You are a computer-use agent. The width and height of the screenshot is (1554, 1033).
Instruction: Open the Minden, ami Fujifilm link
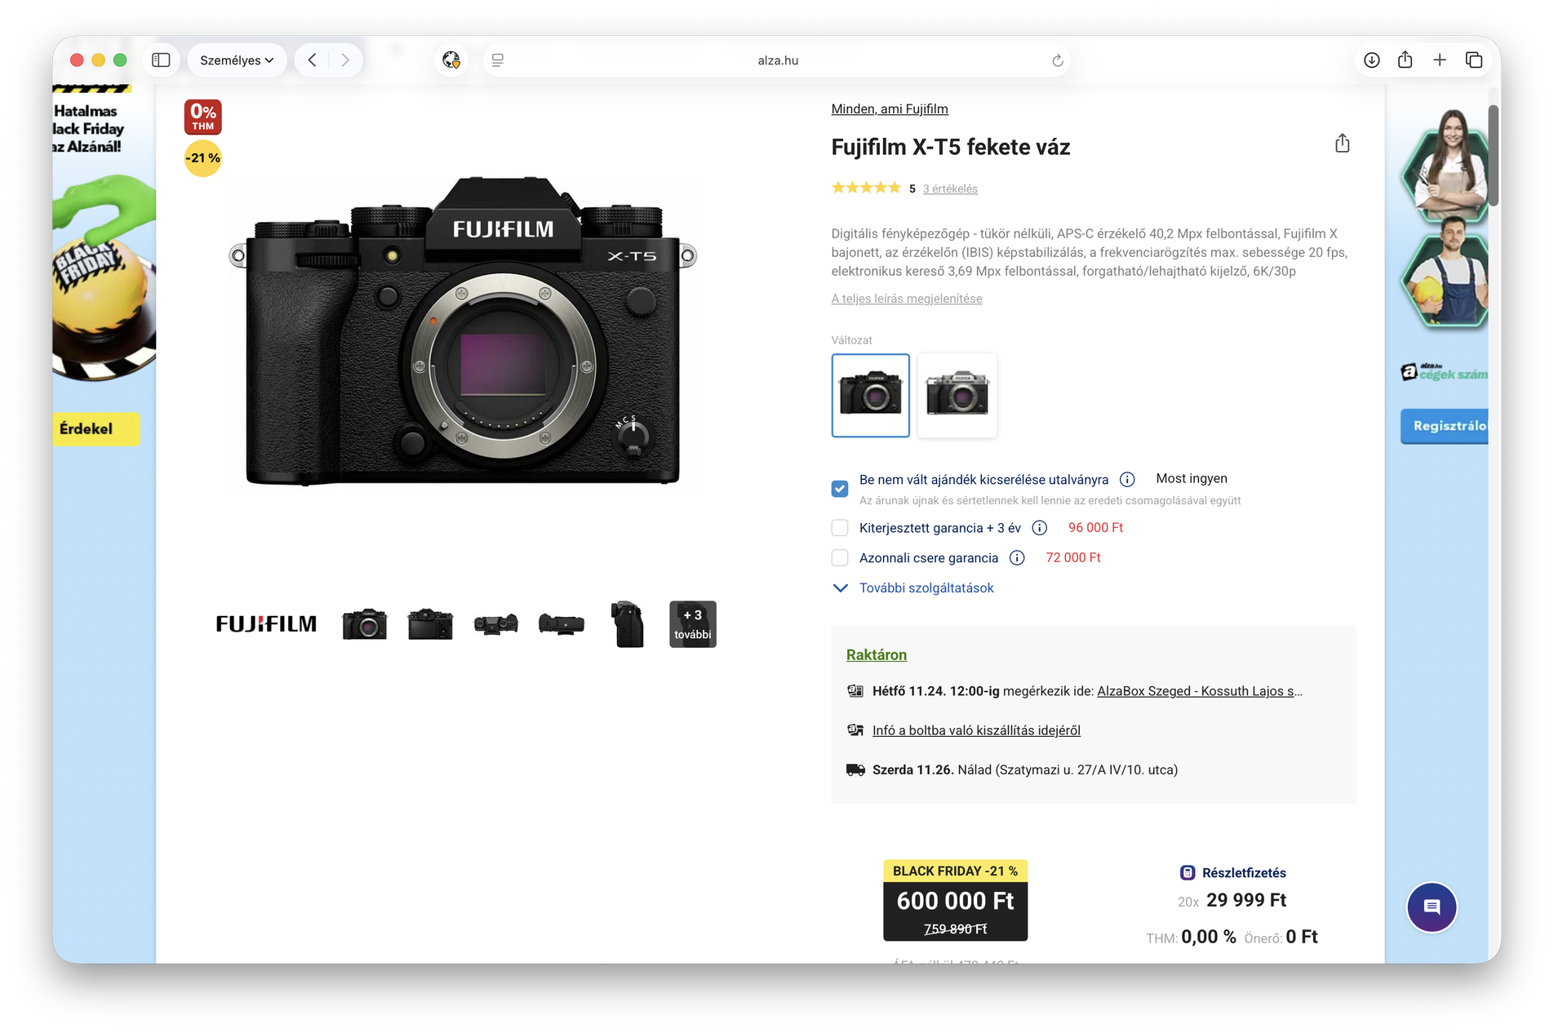click(x=890, y=109)
